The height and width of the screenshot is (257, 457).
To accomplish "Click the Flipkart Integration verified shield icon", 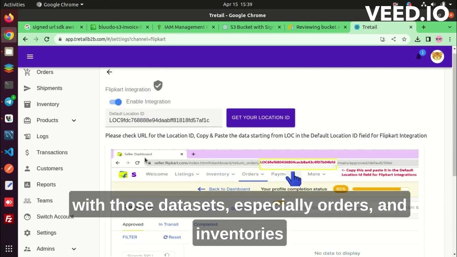I will coord(158,86).
